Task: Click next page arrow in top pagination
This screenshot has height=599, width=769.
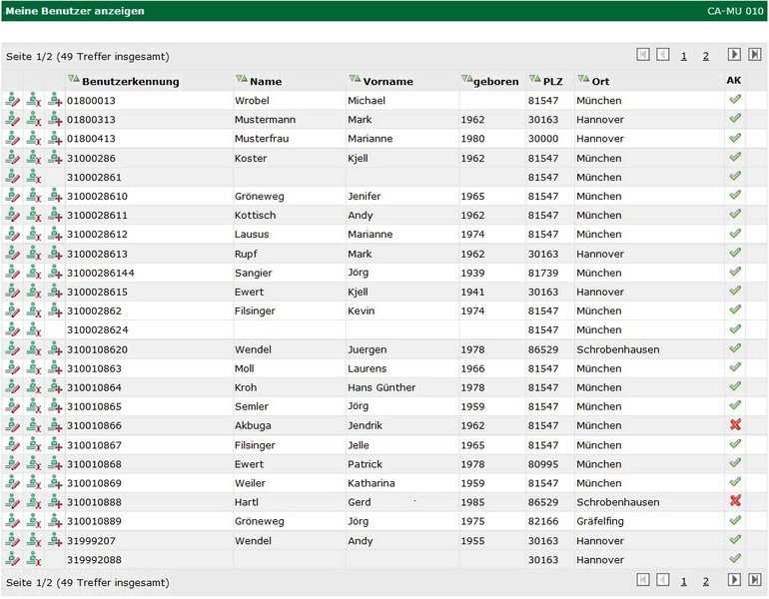Action: (x=734, y=55)
